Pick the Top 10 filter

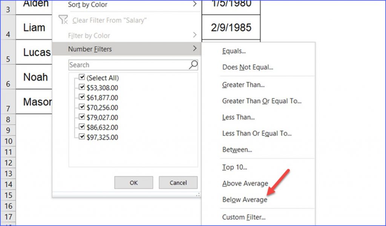(234, 168)
